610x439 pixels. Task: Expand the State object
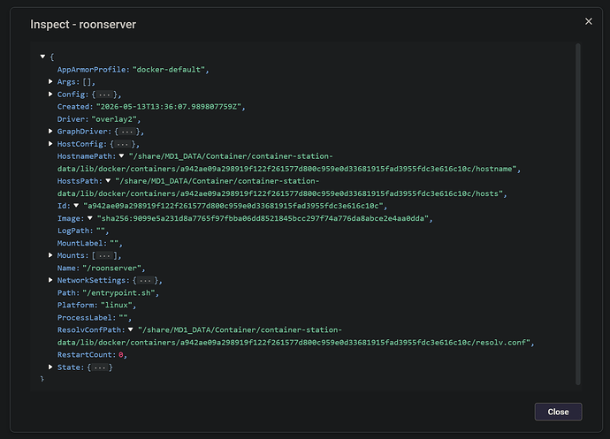click(50, 367)
